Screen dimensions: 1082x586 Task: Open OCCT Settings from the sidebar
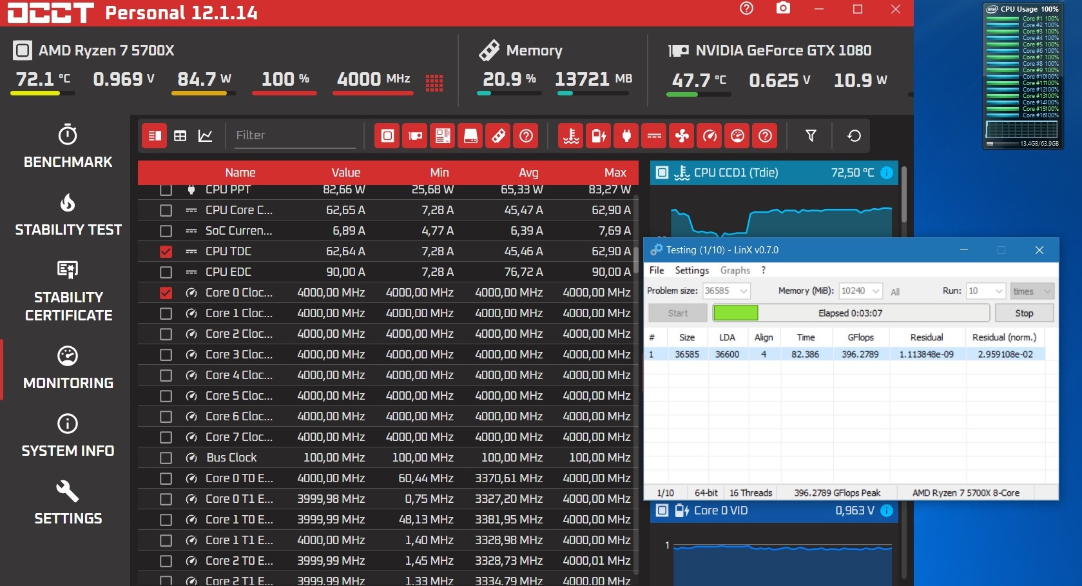pos(68,503)
